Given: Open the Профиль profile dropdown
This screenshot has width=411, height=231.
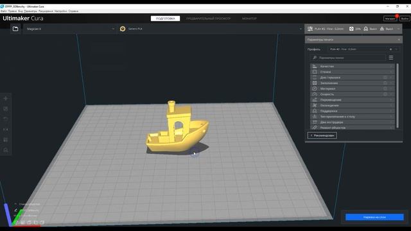Looking at the screenshot, I should [363, 49].
